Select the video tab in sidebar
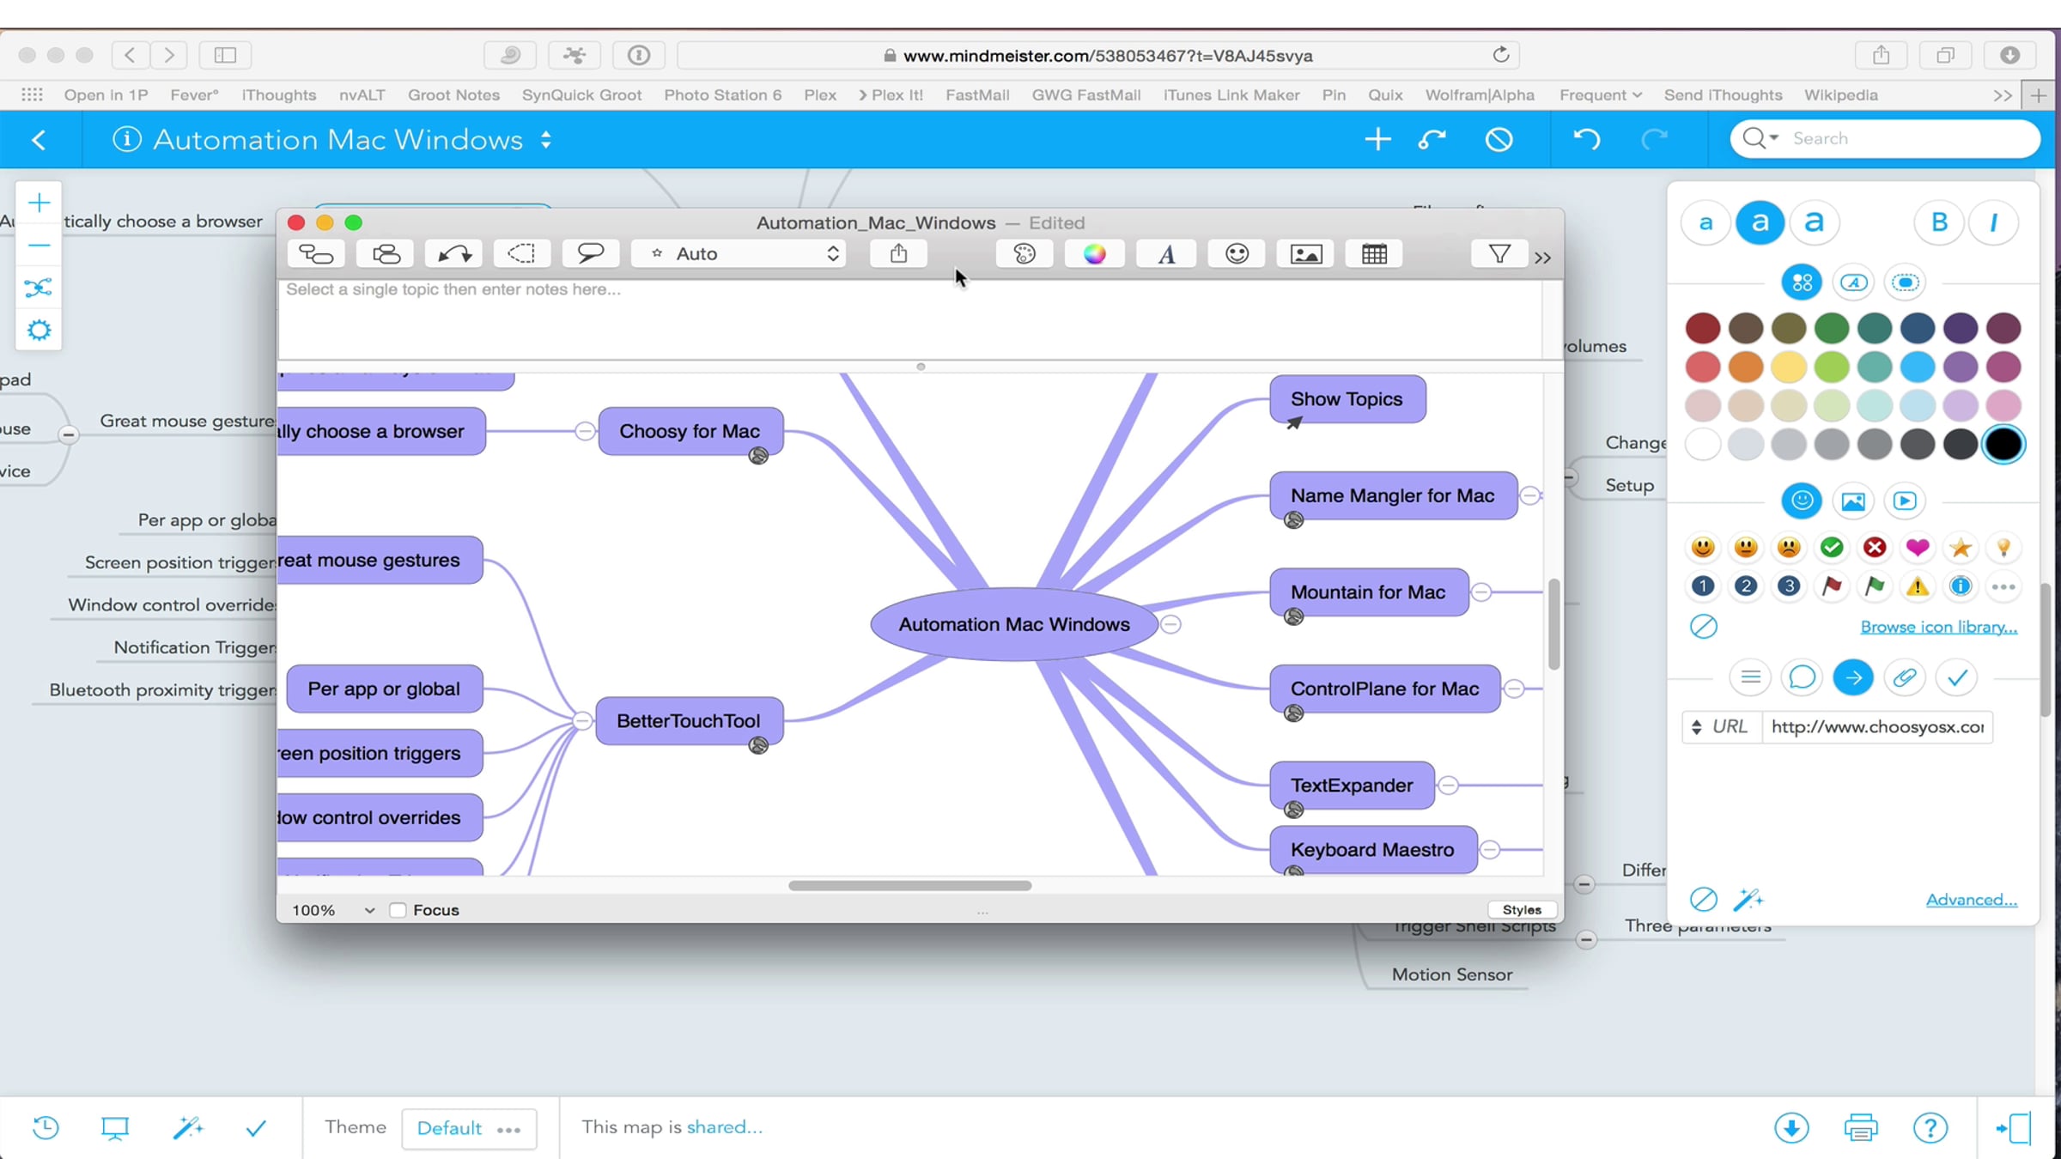 [x=1905, y=501]
